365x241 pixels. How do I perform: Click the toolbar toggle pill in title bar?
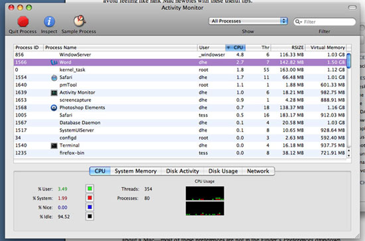pos(352,8)
